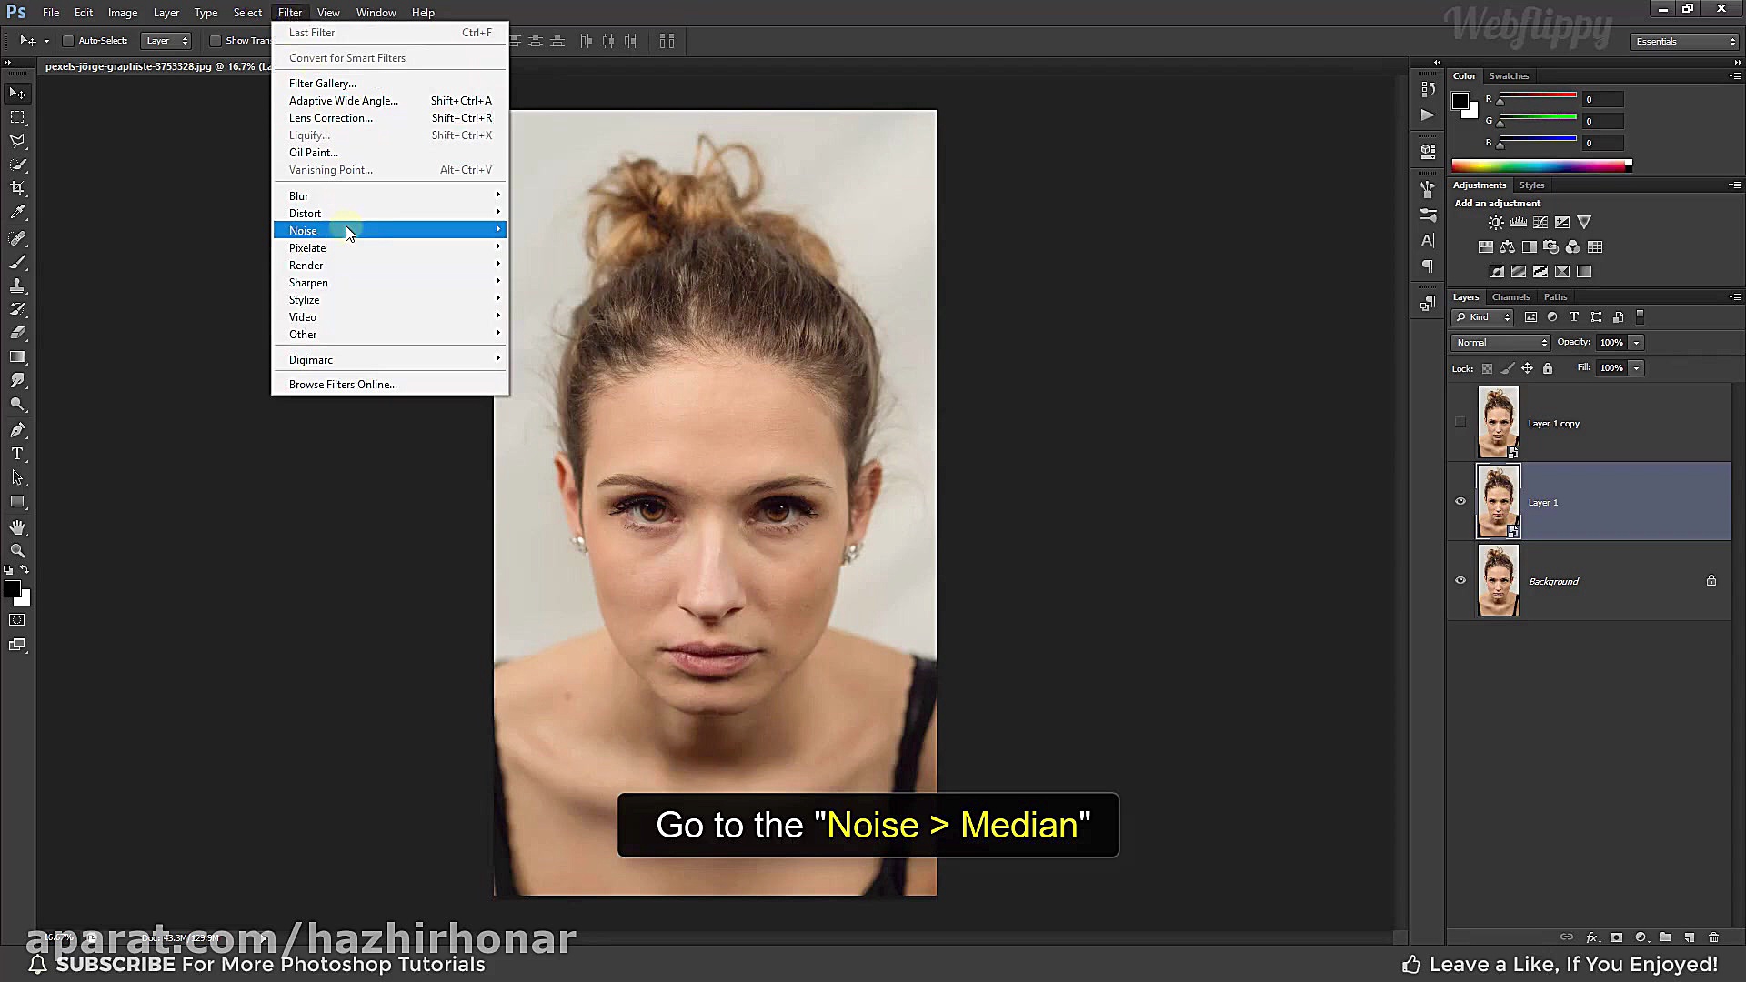Select the Hand tool

[17, 527]
